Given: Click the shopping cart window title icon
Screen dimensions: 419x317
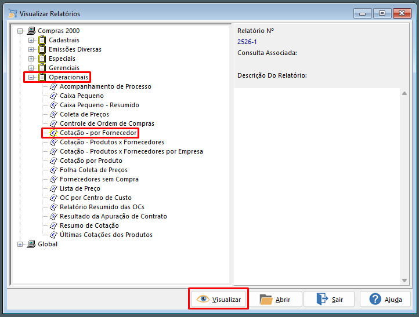Looking at the screenshot, I should [13, 13].
